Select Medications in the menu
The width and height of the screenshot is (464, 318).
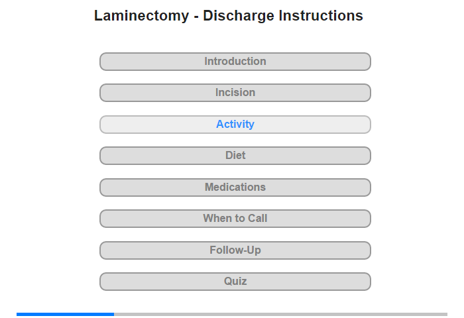[235, 187]
